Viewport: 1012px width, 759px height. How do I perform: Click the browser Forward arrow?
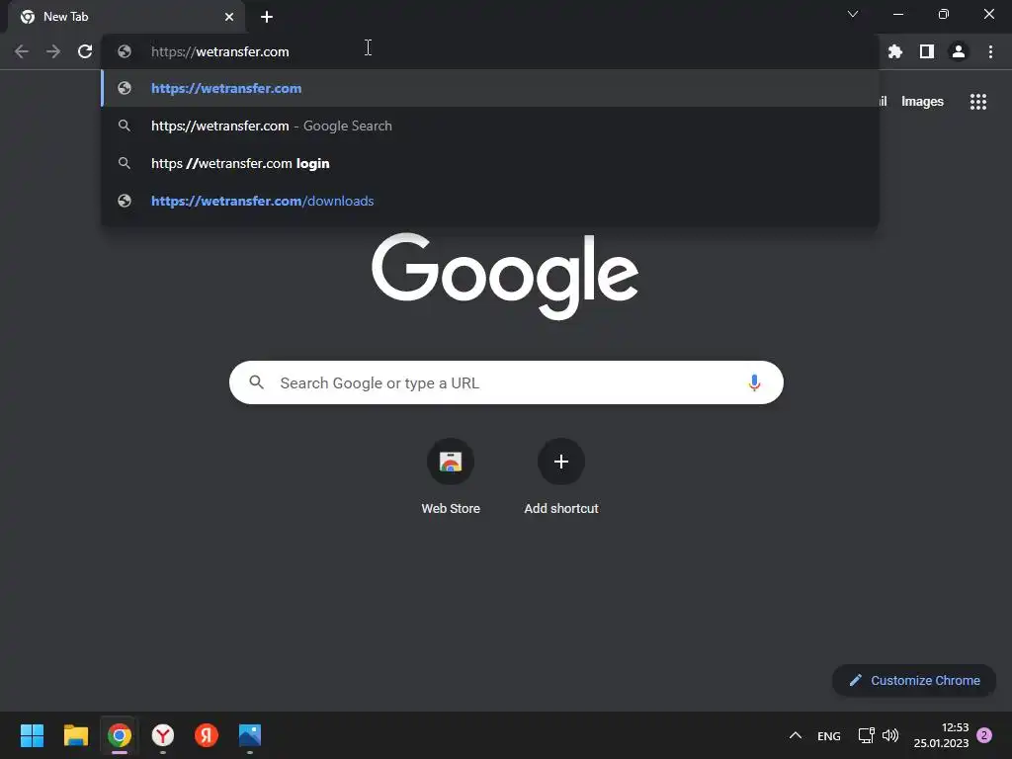point(53,51)
